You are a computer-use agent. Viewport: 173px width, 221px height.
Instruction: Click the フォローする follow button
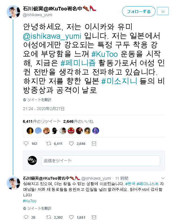pyautogui.click(x=138, y=11)
